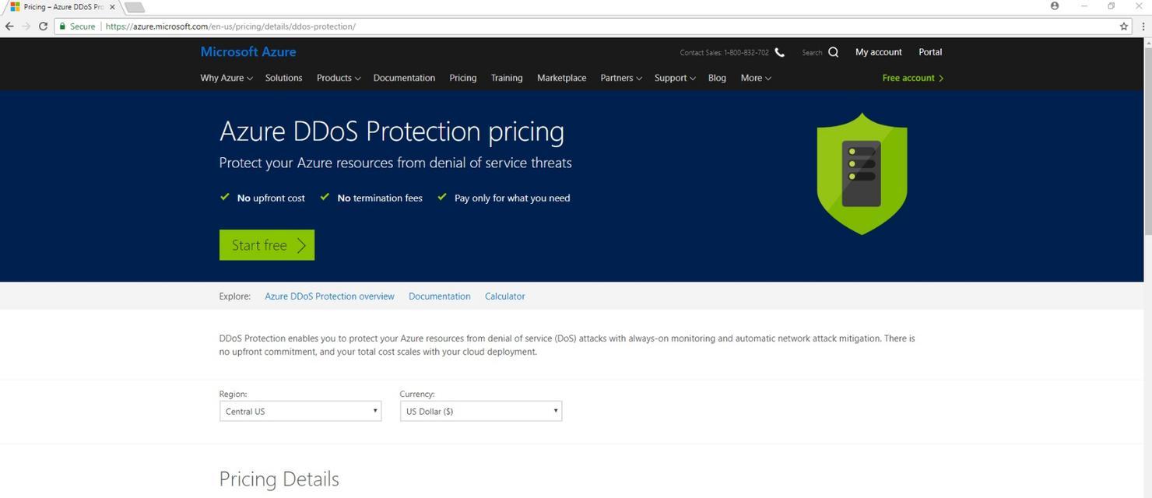
Task: Click the Start free button
Action: [x=267, y=245]
